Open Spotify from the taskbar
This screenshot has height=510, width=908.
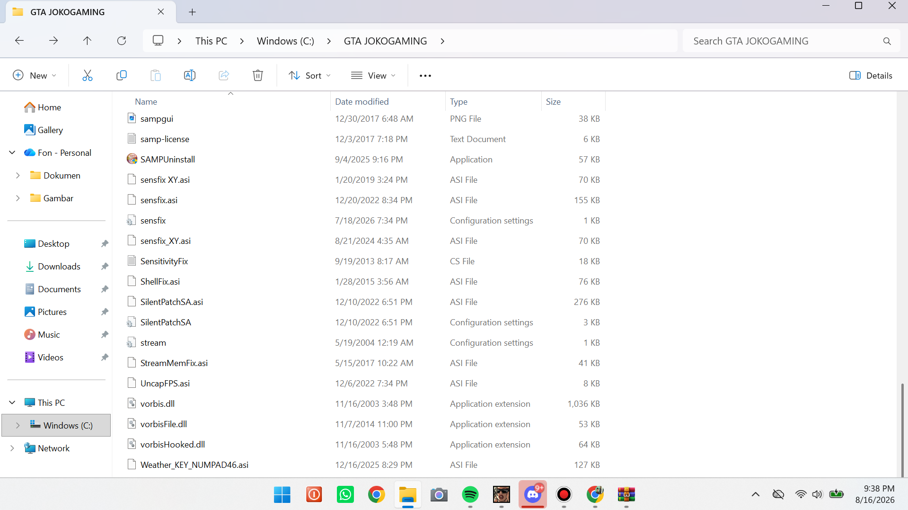point(470,495)
